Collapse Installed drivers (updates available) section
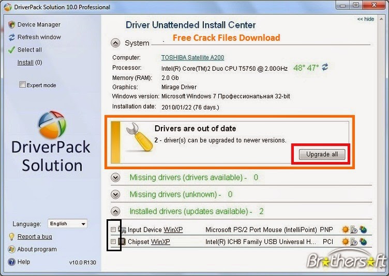This screenshot has height=276, width=389. tap(115, 212)
